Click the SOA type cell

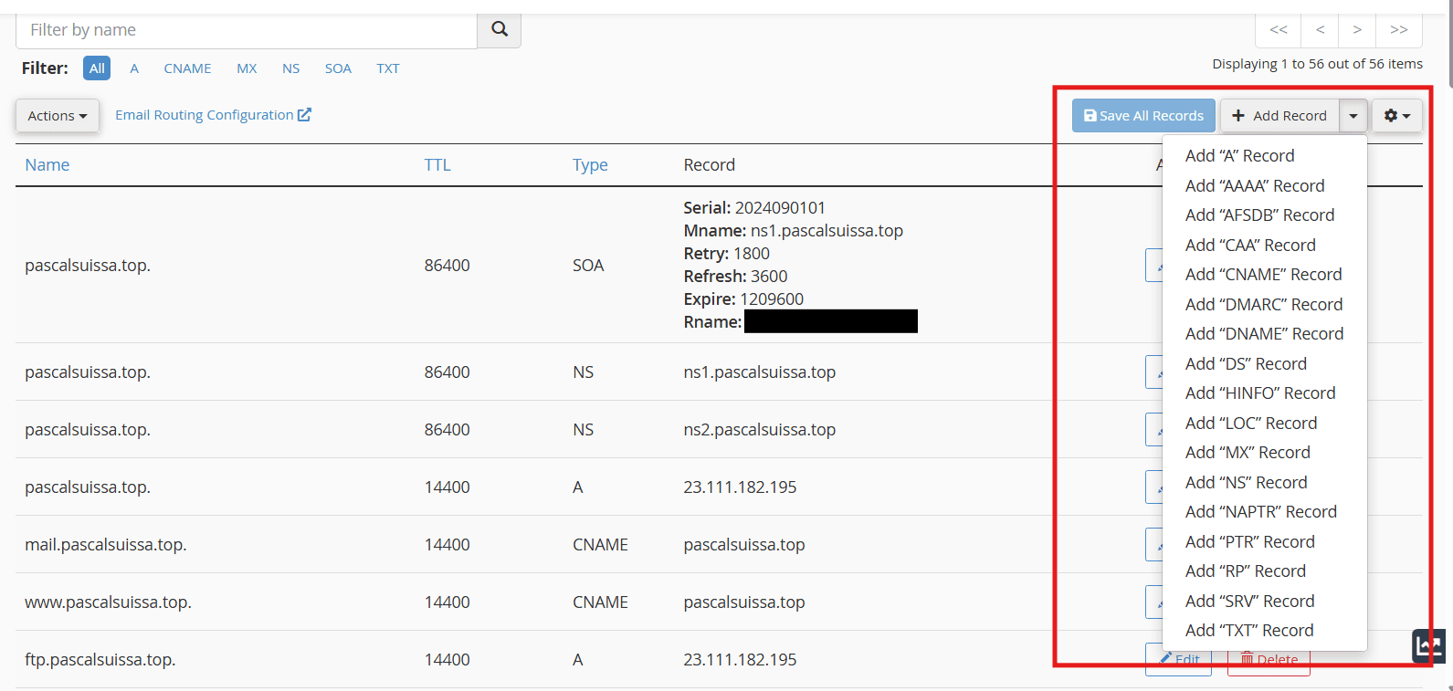coord(588,266)
